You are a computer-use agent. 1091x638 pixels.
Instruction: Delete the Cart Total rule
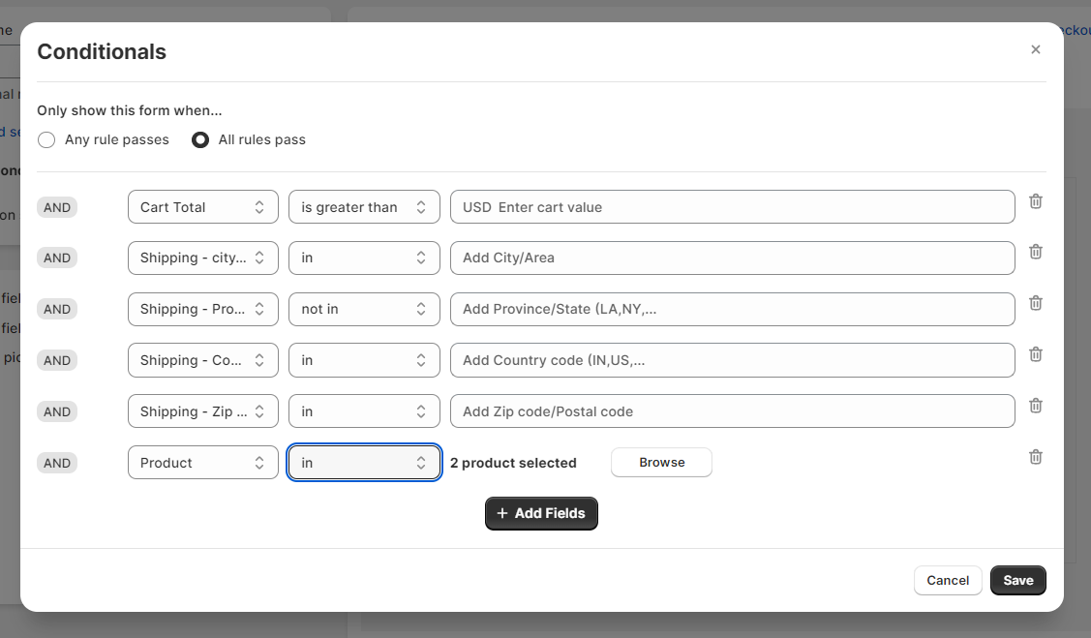1035,201
